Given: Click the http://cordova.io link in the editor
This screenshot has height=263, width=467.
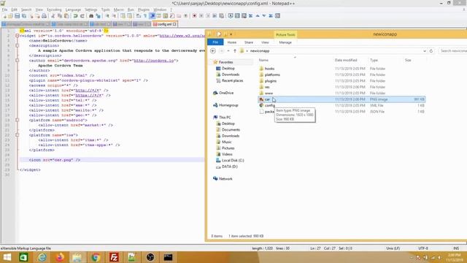Looking at the screenshot, I should click(154, 61).
